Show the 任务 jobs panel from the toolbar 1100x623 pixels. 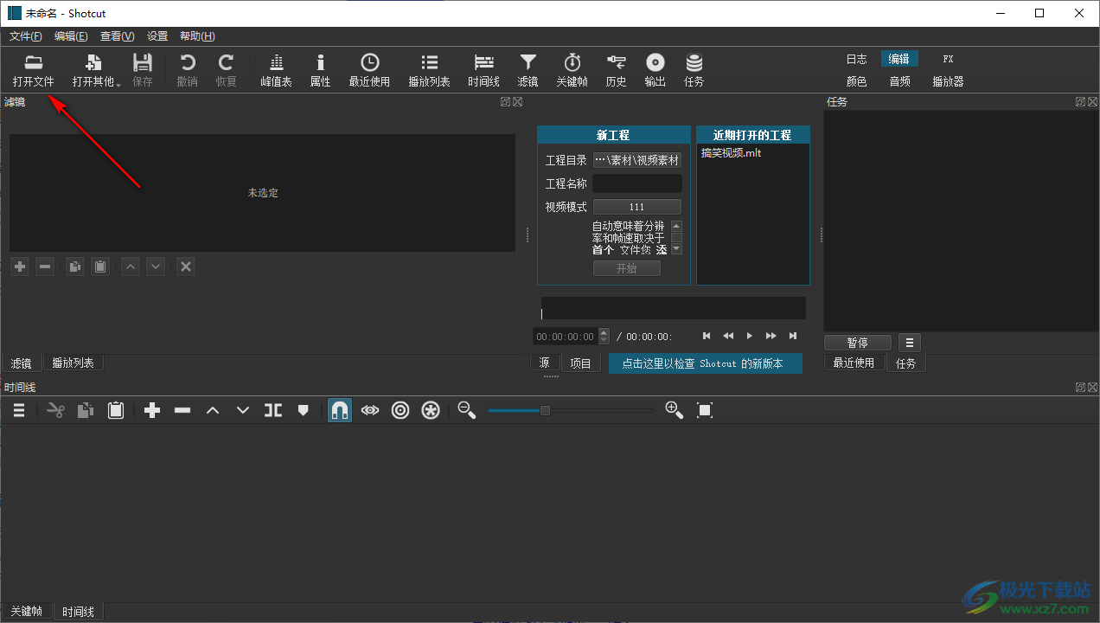click(x=694, y=71)
